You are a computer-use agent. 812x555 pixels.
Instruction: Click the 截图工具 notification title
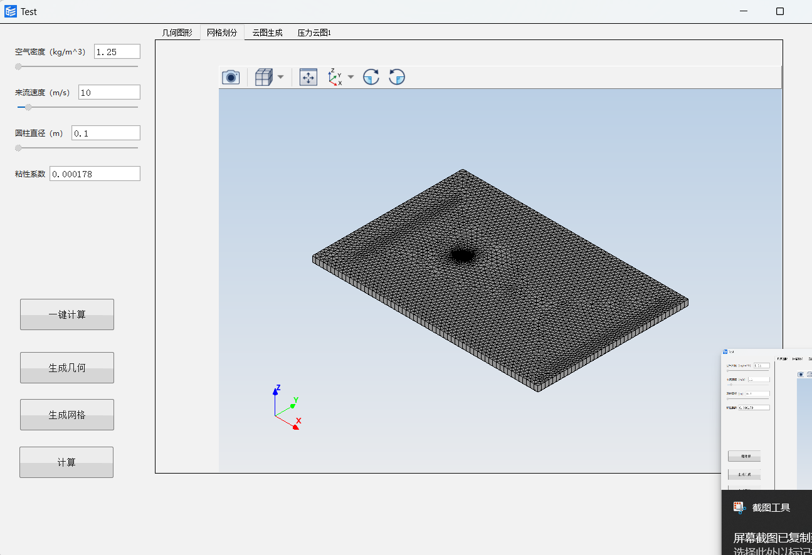(x=771, y=508)
